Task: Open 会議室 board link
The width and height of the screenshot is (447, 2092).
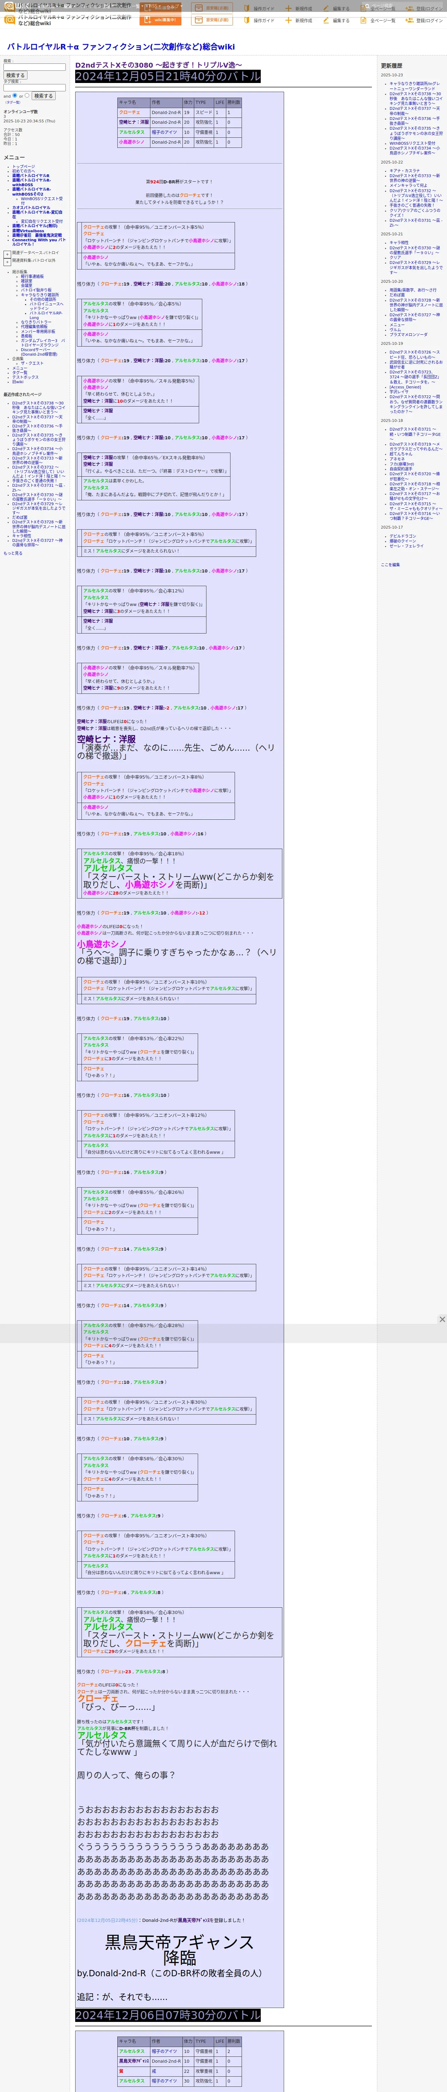Action: click(x=27, y=285)
